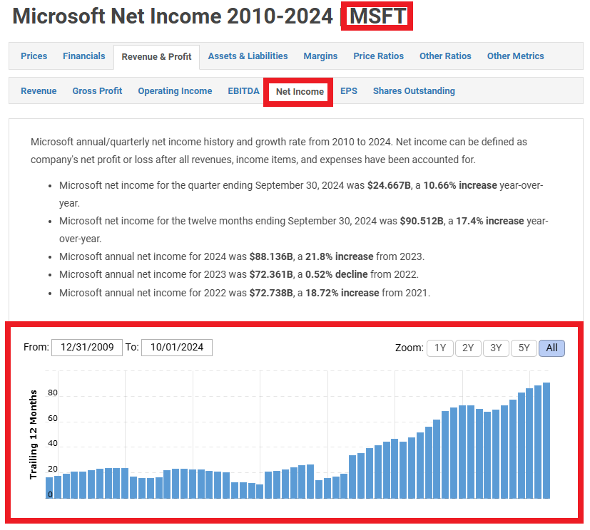Click the 18.72% increase text
Screen dimensions: 590x530
point(342,293)
